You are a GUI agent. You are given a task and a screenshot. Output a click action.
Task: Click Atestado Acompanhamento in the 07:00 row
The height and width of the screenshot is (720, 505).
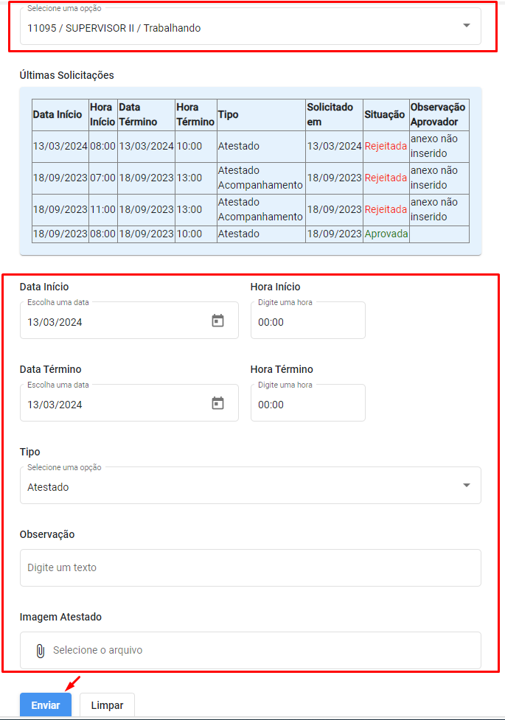[x=260, y=178]
